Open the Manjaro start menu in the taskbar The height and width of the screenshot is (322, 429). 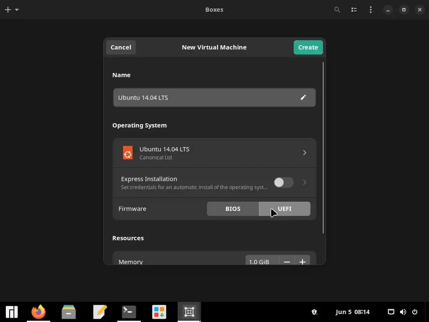pyautogui.click(x=12, y=312)
